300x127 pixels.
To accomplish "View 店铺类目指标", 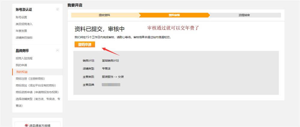I will point(24,38).
